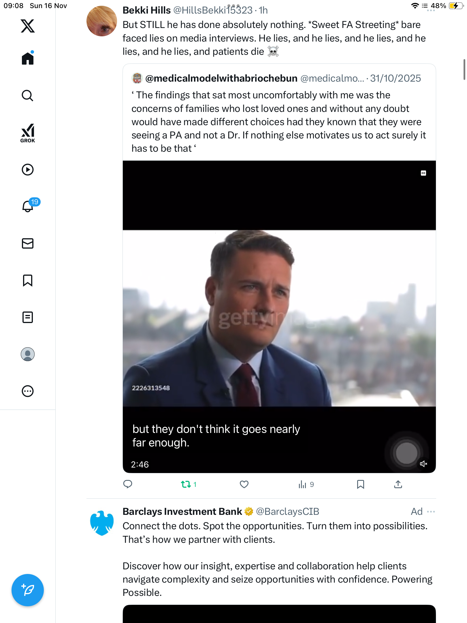467x623 pixels.
Task: Like Bekki Hills' post
Action: click(x=244, y=484)
